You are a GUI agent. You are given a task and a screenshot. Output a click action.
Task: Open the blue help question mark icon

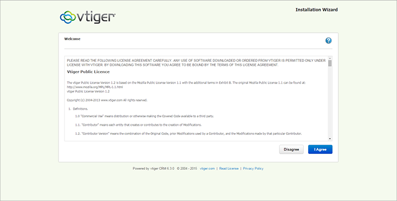click(328, 41)
